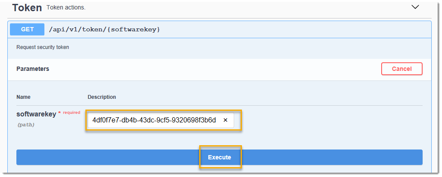Click the blue GET method badge
Screen dimensions: 442x177
click(27, 30)
